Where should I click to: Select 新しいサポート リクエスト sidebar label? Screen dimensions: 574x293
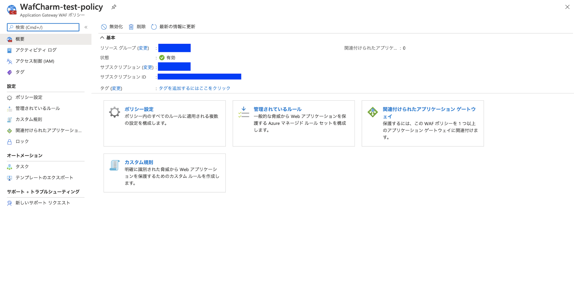pos(43,203)
